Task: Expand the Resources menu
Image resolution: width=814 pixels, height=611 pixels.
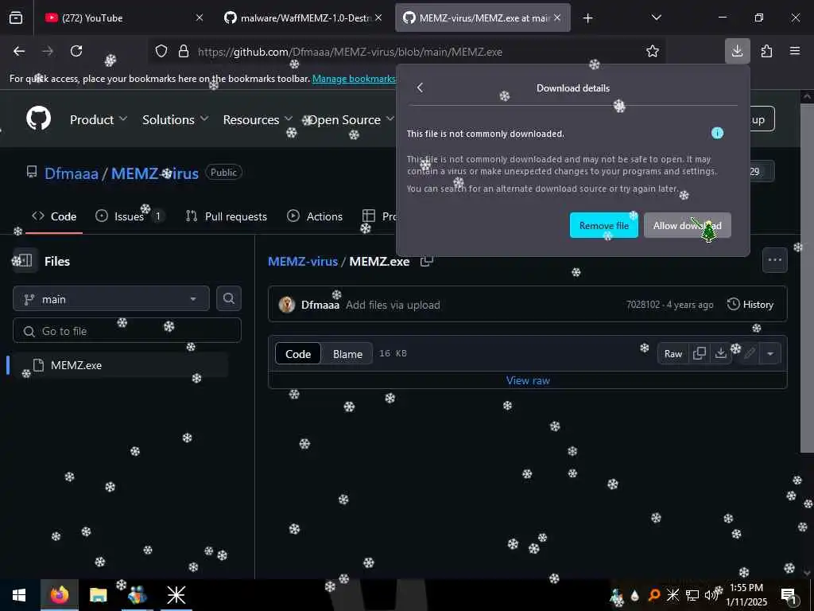Action: pos(258,119)
